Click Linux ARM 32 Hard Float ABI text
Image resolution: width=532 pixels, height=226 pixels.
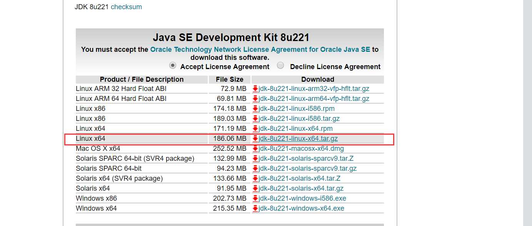[121, 89]
